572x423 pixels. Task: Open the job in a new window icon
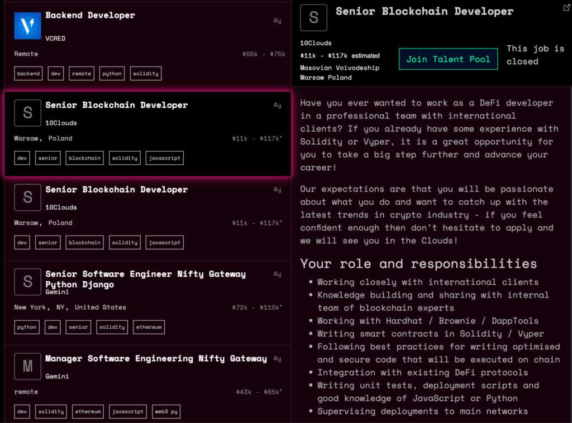(566, 8)
